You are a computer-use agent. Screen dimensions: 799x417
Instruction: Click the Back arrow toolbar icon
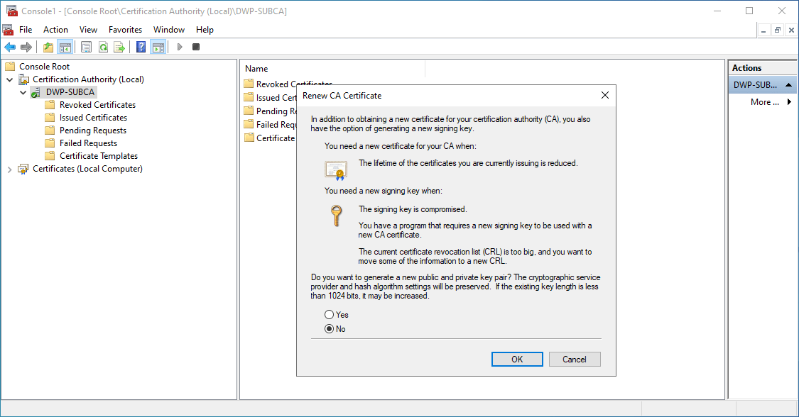coord(9,47)
